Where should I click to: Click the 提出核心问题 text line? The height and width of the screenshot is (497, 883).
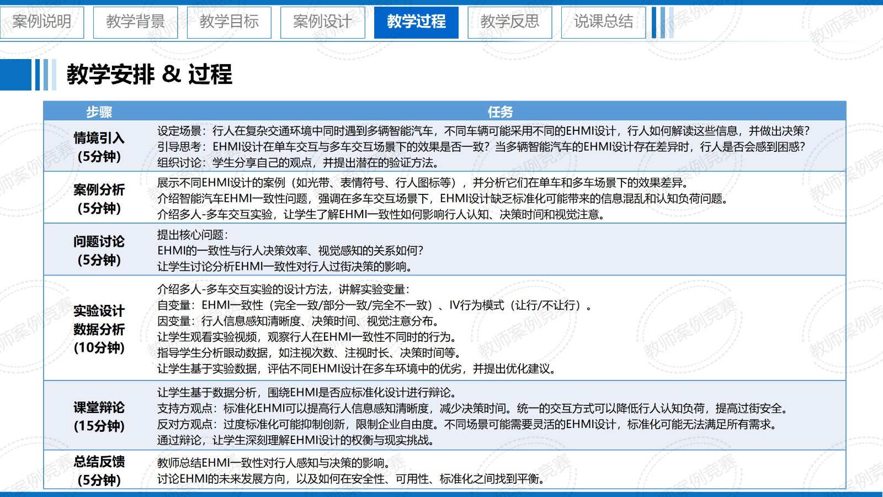tap(193, 235)
